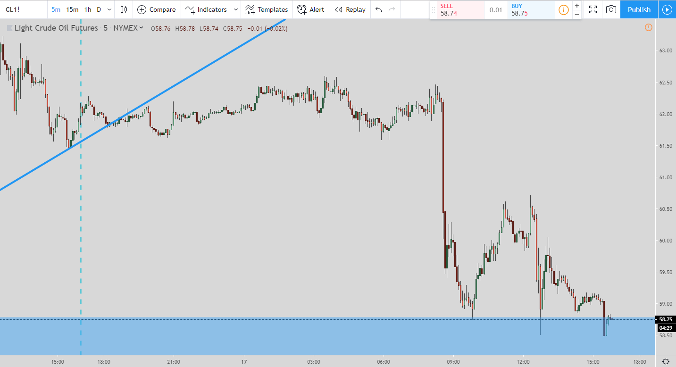Click the orange warning icon on chart
This screenshot has width=676, height=367.
click(648, 27)
